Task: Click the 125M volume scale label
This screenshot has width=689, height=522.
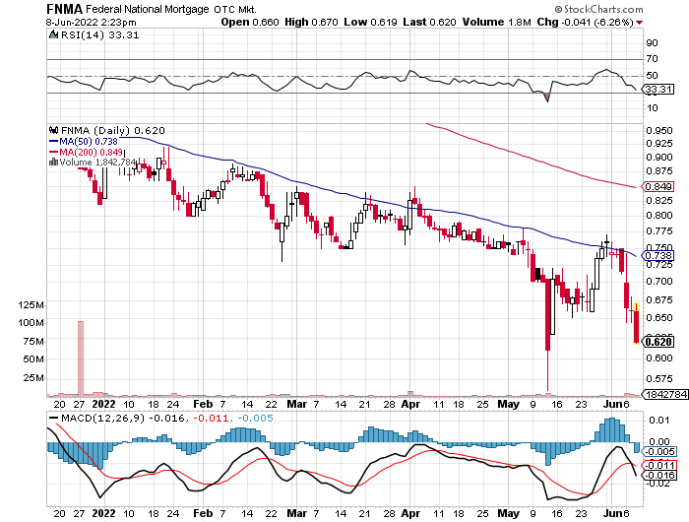Action: 31,304
